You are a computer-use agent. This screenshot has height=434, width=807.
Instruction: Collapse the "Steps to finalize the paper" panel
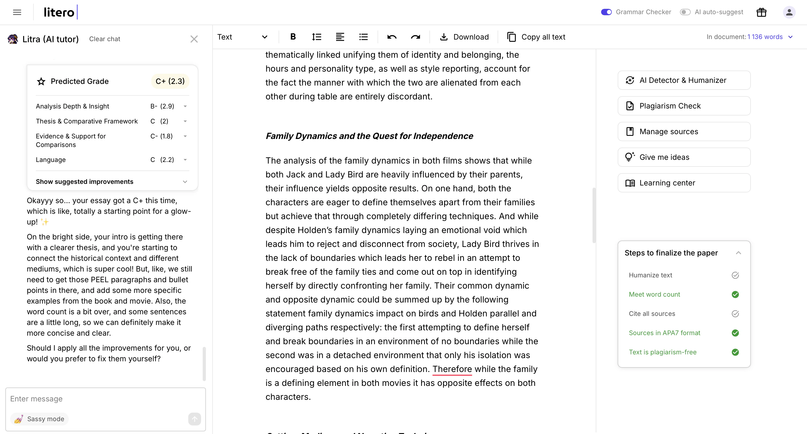tap(739, 253)
